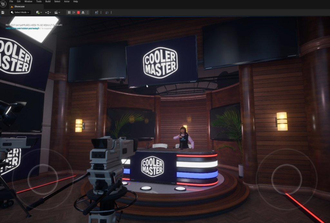The height and width of the screenshot is (223, 330).
Task: Open the Select Mode dropdown
Action: click(20, 13)
